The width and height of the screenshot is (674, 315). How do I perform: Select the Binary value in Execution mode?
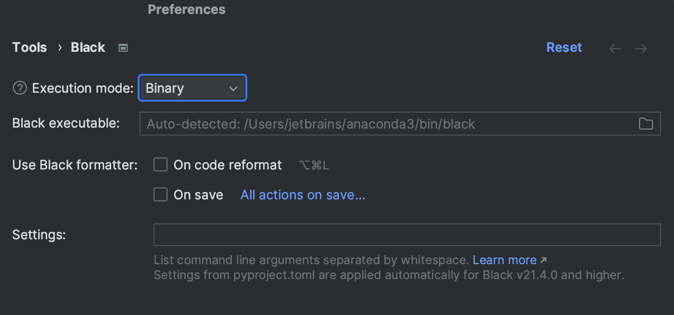[165, 88]
